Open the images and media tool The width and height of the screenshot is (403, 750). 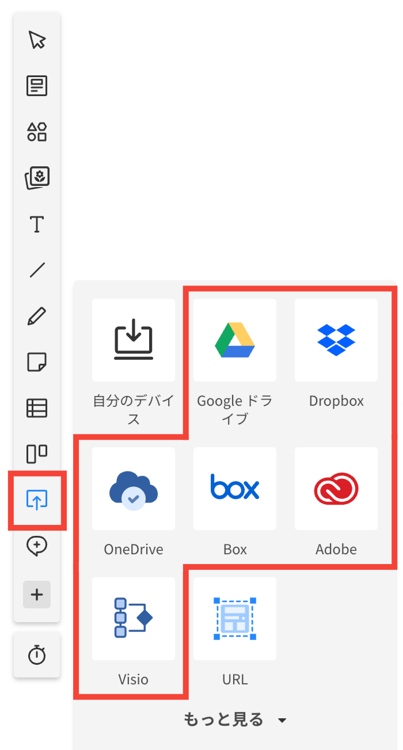(x=37, y=178)
